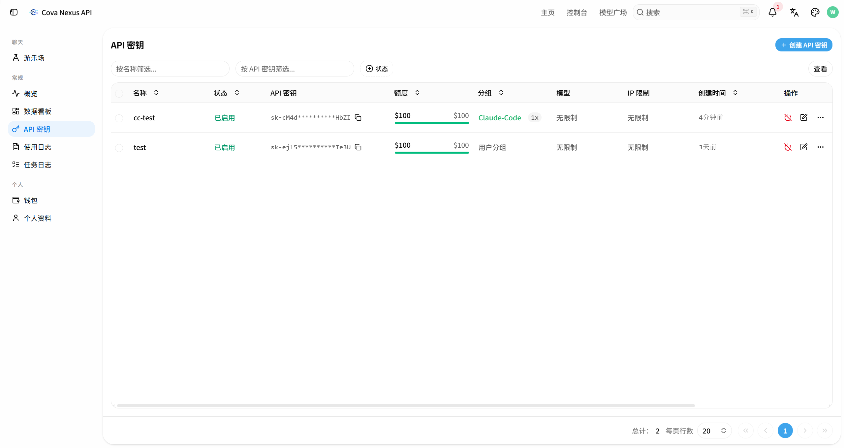The width and height of the screenshot is (844, 448).
Task: Edit the cc-test API key
Action: 804,118
